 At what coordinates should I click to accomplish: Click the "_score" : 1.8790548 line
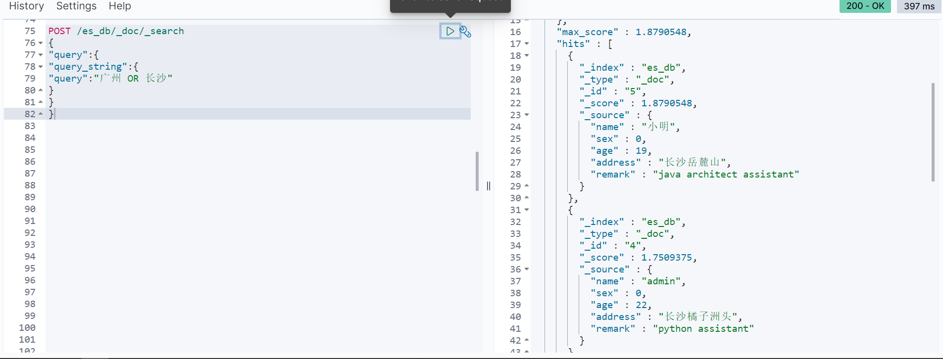click(x=638, y=103)
